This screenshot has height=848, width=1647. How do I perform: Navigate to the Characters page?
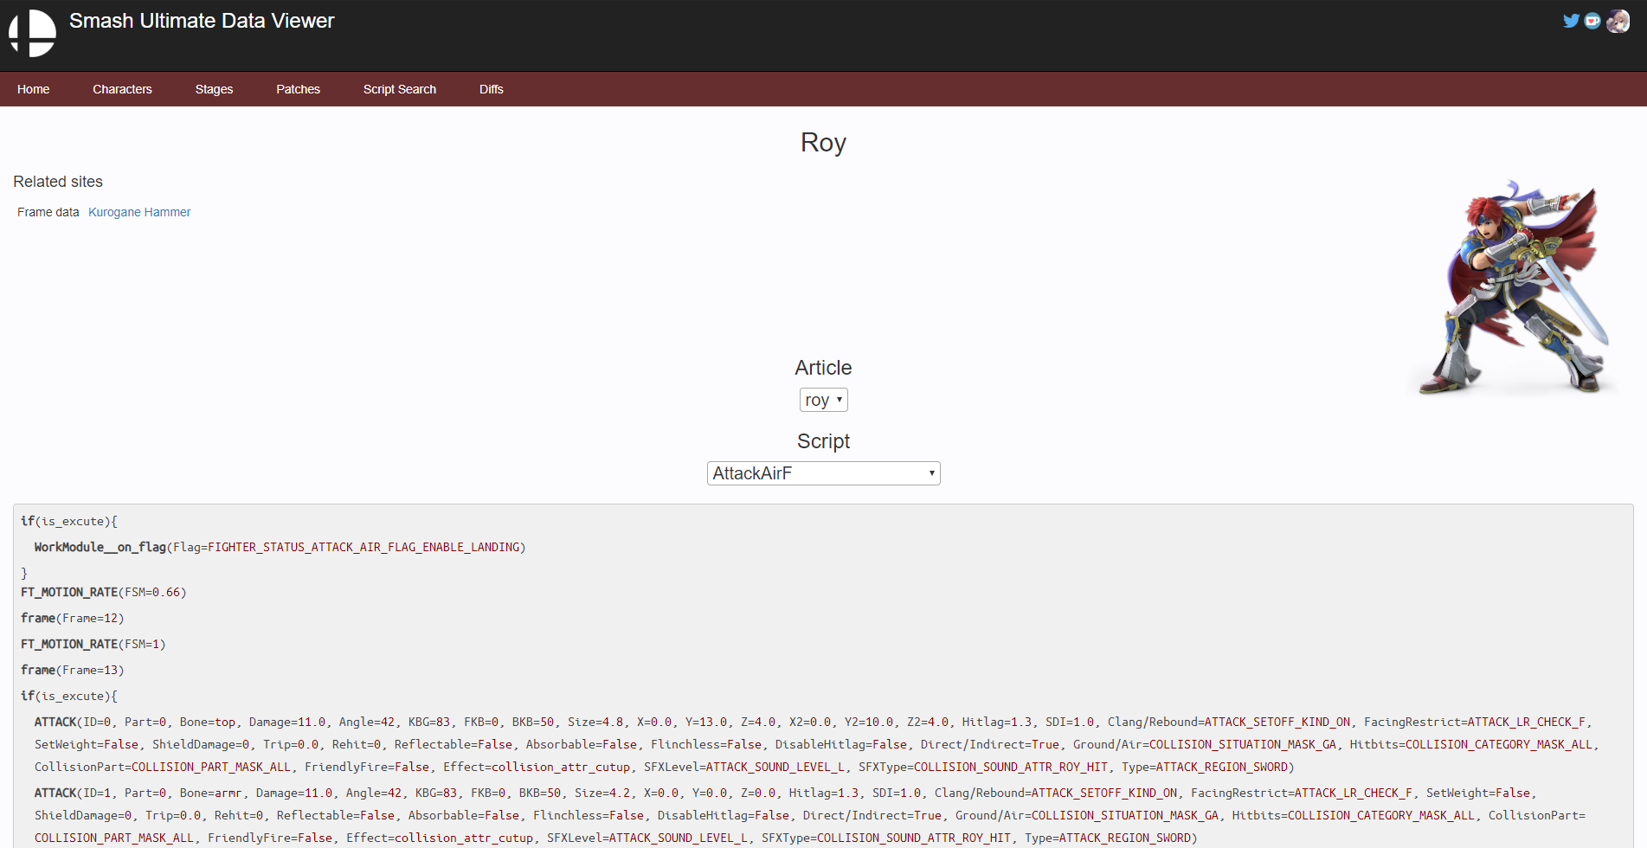pyautogui.click(x=122, y=89)
